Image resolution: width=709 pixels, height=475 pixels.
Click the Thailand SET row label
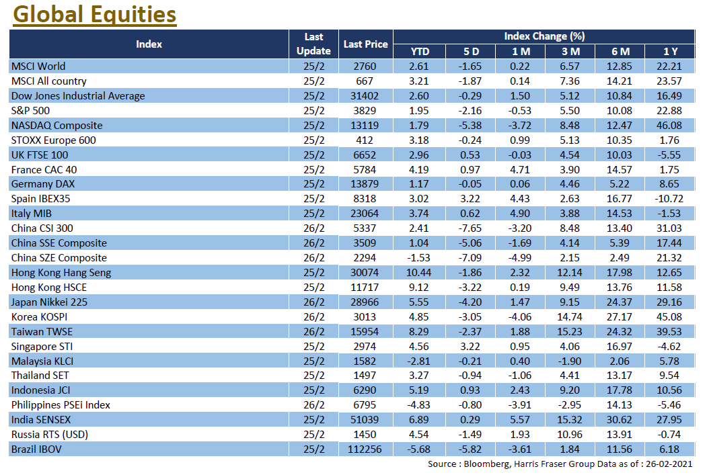40,376
